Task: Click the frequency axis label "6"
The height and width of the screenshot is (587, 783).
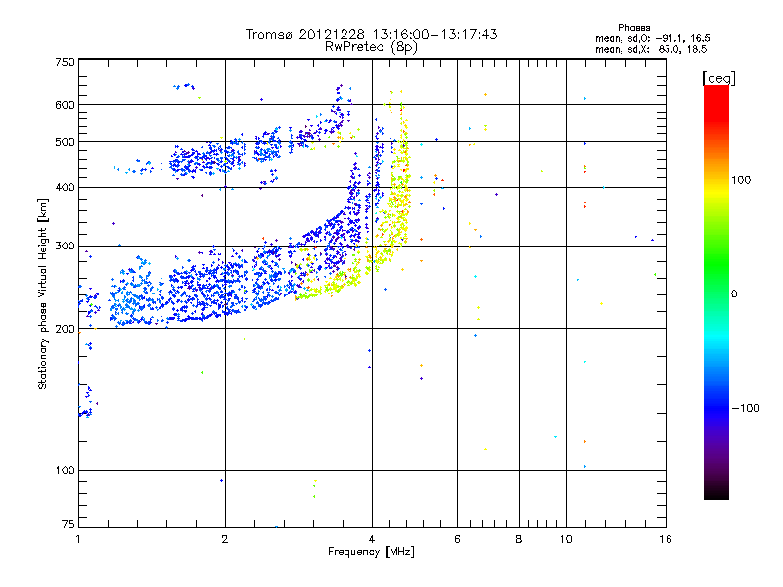Action: pyautogui.click(x=457, y=539)
